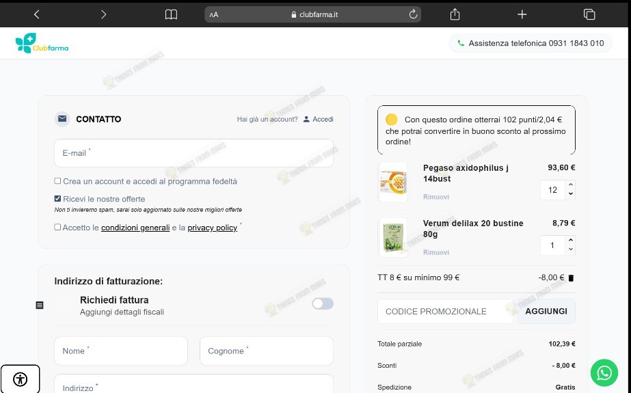Click the Spedizione Gratis value
This screenshot has width=631, height=393.
[565, 388]
